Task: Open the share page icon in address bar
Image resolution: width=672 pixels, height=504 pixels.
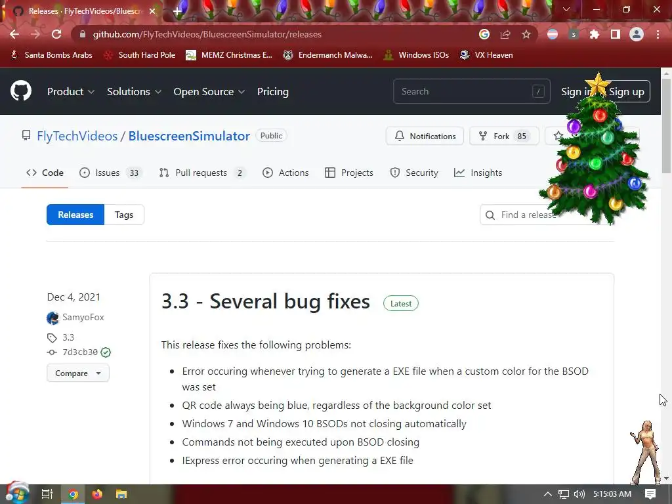Action: coord(505,34)
